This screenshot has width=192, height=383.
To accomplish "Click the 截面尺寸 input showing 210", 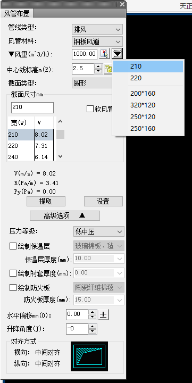I will [x=32, y=107].
